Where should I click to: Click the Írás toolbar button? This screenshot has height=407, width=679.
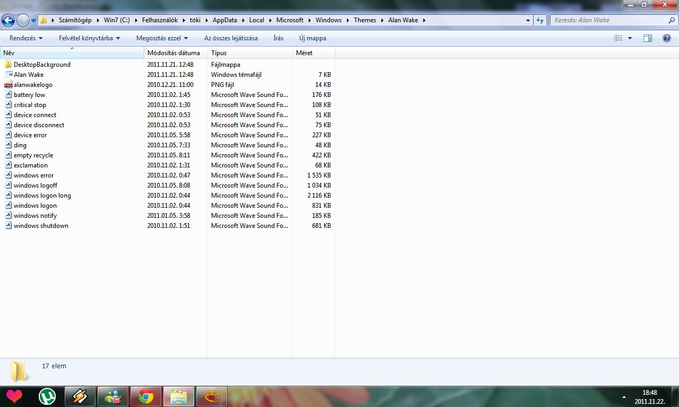[278, 38]
